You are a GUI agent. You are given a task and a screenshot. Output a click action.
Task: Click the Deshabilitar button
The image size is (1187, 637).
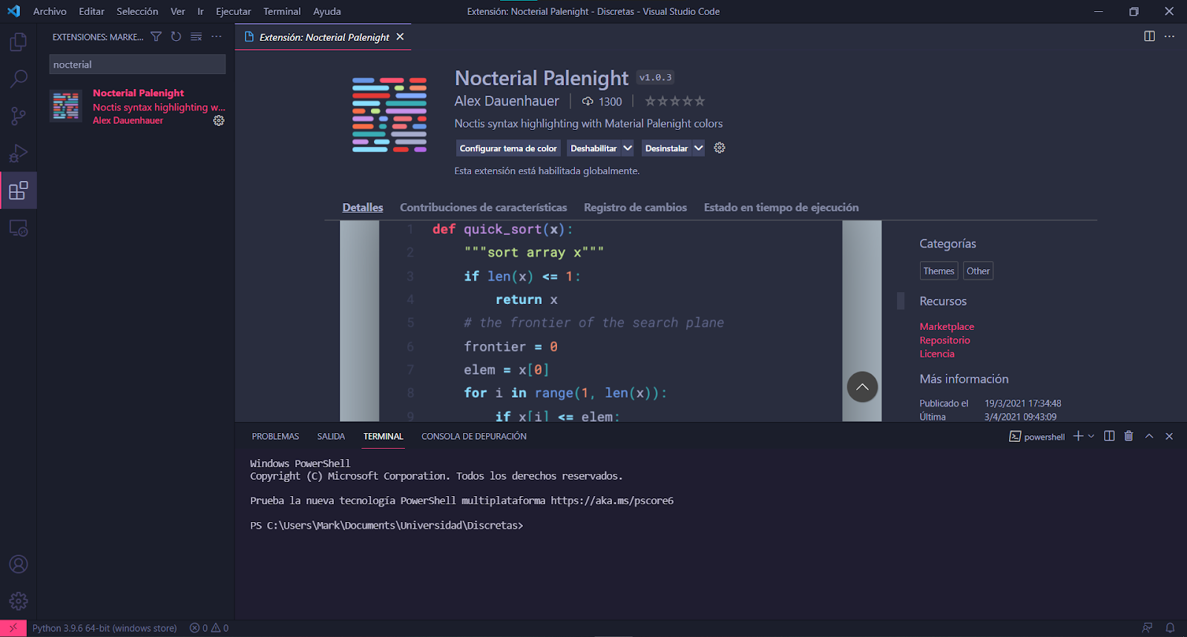(x=593, y=148)
